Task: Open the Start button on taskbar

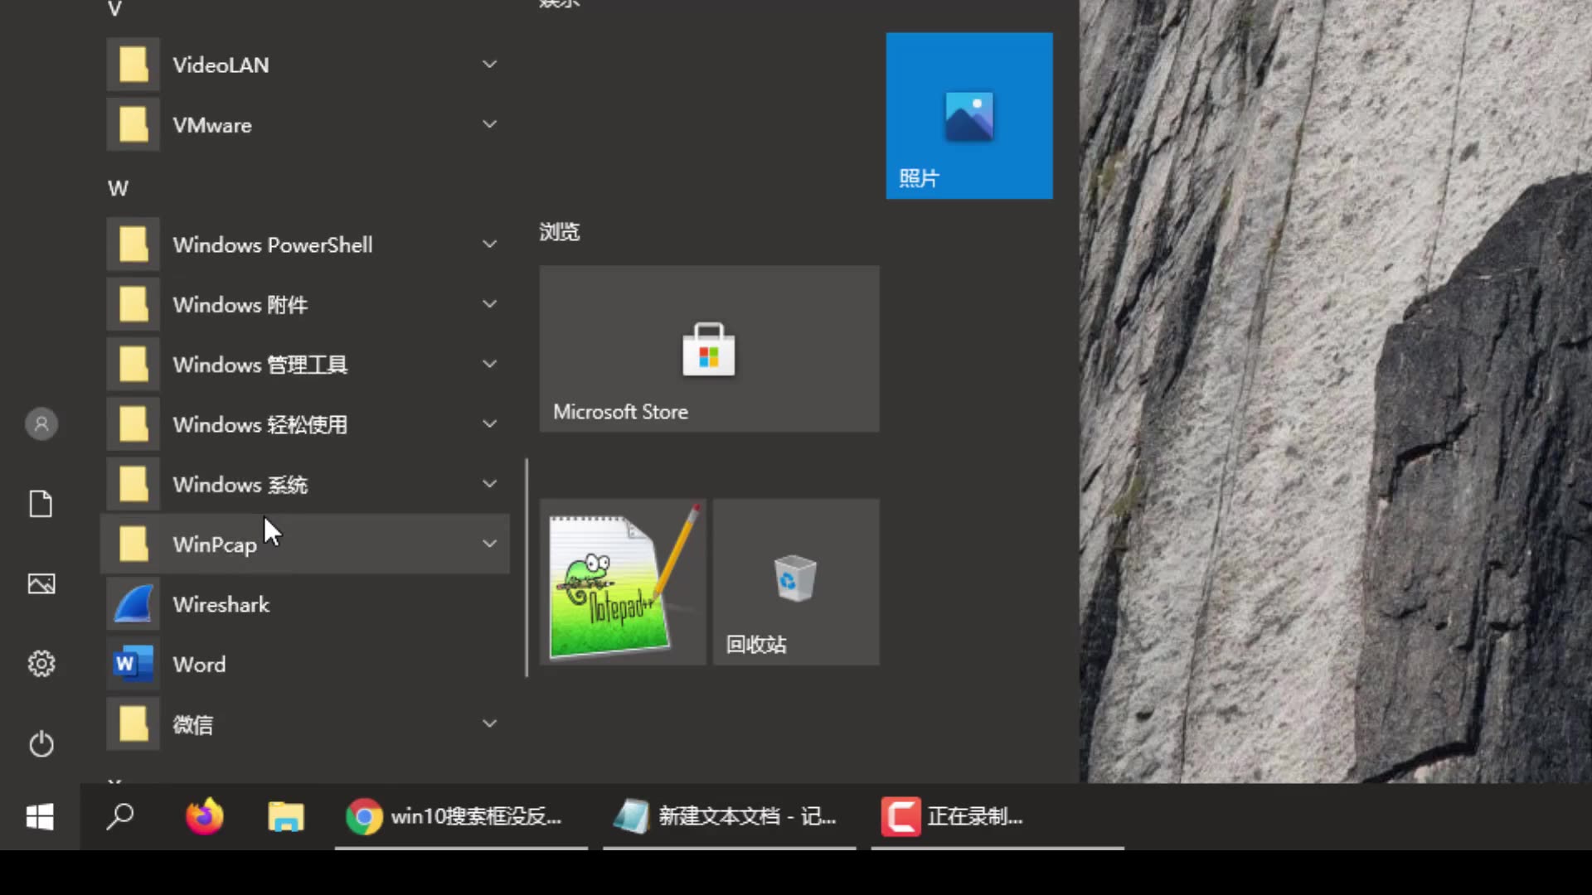Action: 41,816
